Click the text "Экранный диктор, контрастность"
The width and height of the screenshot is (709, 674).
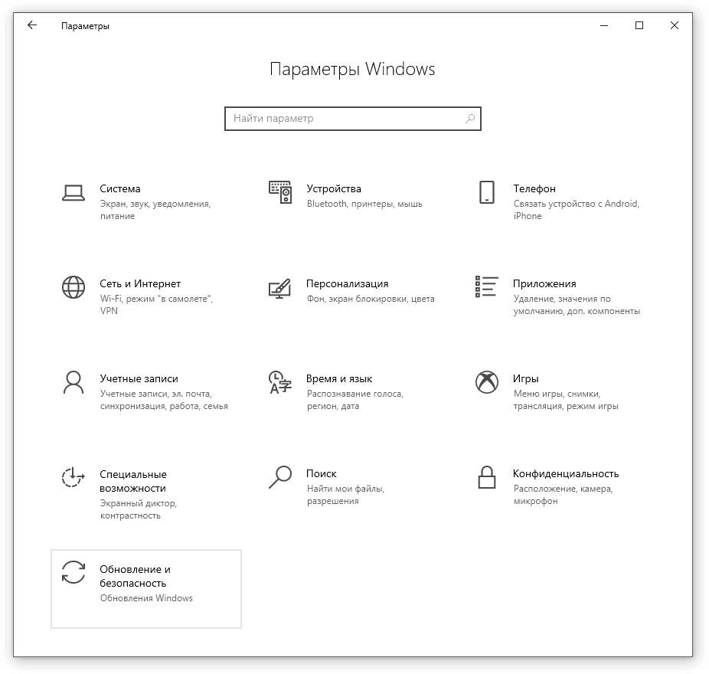139,509
